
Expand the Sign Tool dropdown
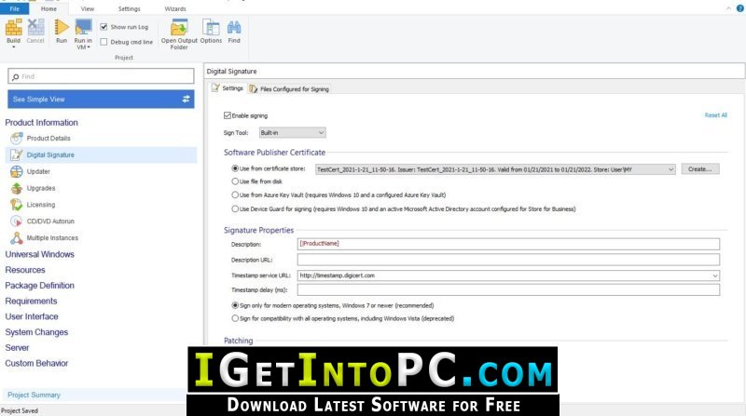[x=292, y=132]
